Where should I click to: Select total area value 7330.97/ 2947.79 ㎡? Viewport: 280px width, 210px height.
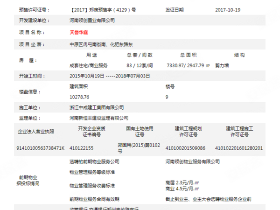(189, 65)
